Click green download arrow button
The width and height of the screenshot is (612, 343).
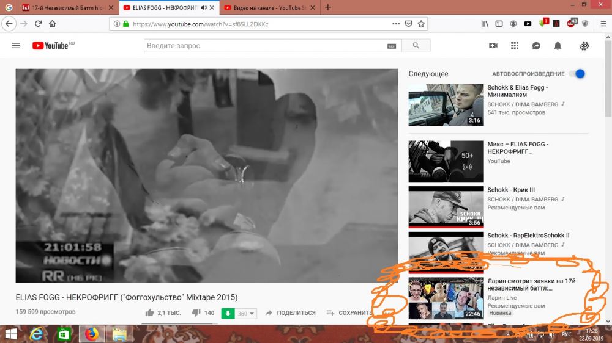[x=228, y=313]
